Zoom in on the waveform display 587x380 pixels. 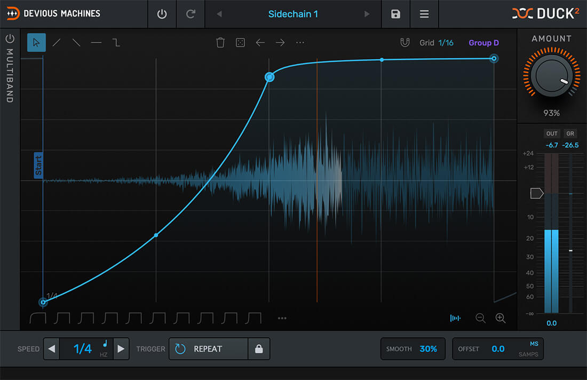[500, 318]
